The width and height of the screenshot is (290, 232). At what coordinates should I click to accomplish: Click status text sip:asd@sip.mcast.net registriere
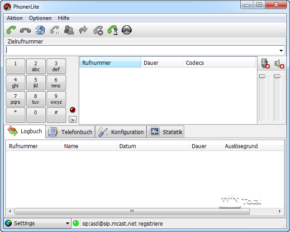tap(123, 223)
